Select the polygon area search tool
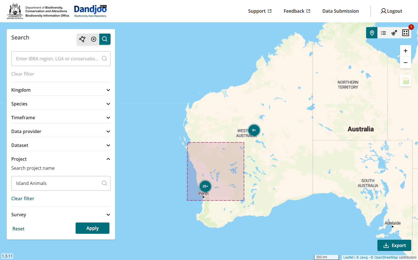418x260 pixels. click(x=82, y=39)
